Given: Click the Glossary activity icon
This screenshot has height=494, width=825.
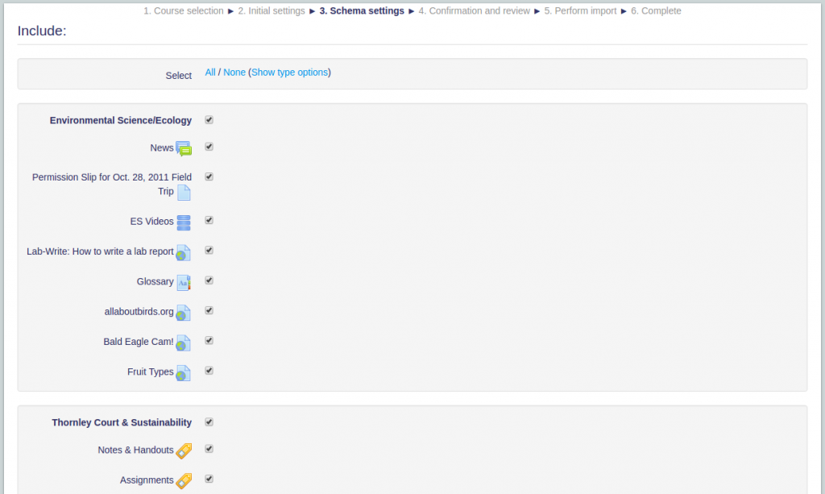Looking at the screenshot, I should click(x=184, y=283).
